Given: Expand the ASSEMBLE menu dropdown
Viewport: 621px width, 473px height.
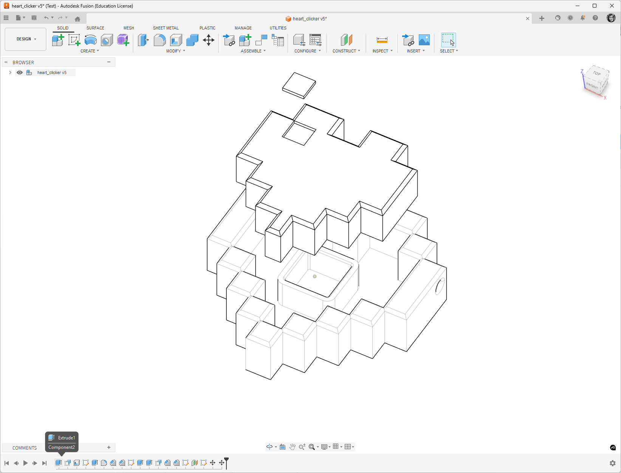Looking at the screenshot, I should click(x=253, y=51).
